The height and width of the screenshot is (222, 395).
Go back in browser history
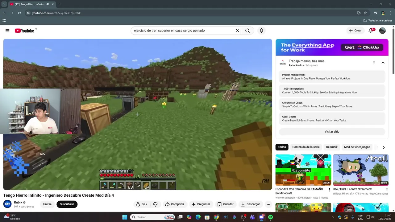tap(4, 13)
